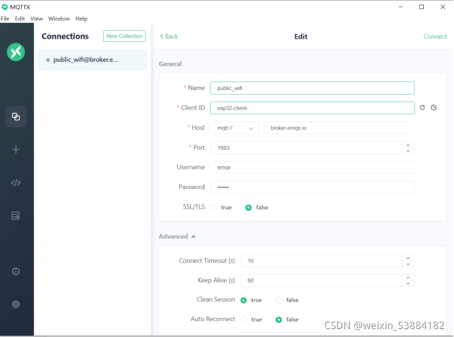Decrease the Keep Alive value with the down arrow
Viewport: 454px width, 337px height.
[408, 283]
